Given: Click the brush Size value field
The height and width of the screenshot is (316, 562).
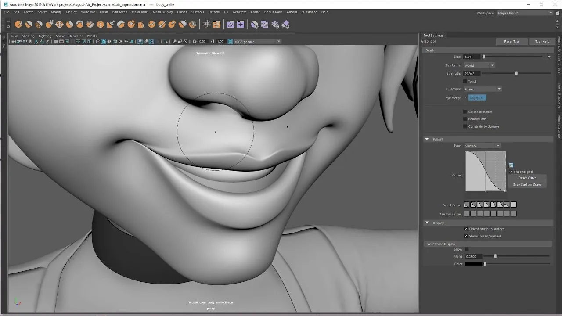Looking at the screenshot, I should [472, 57].
